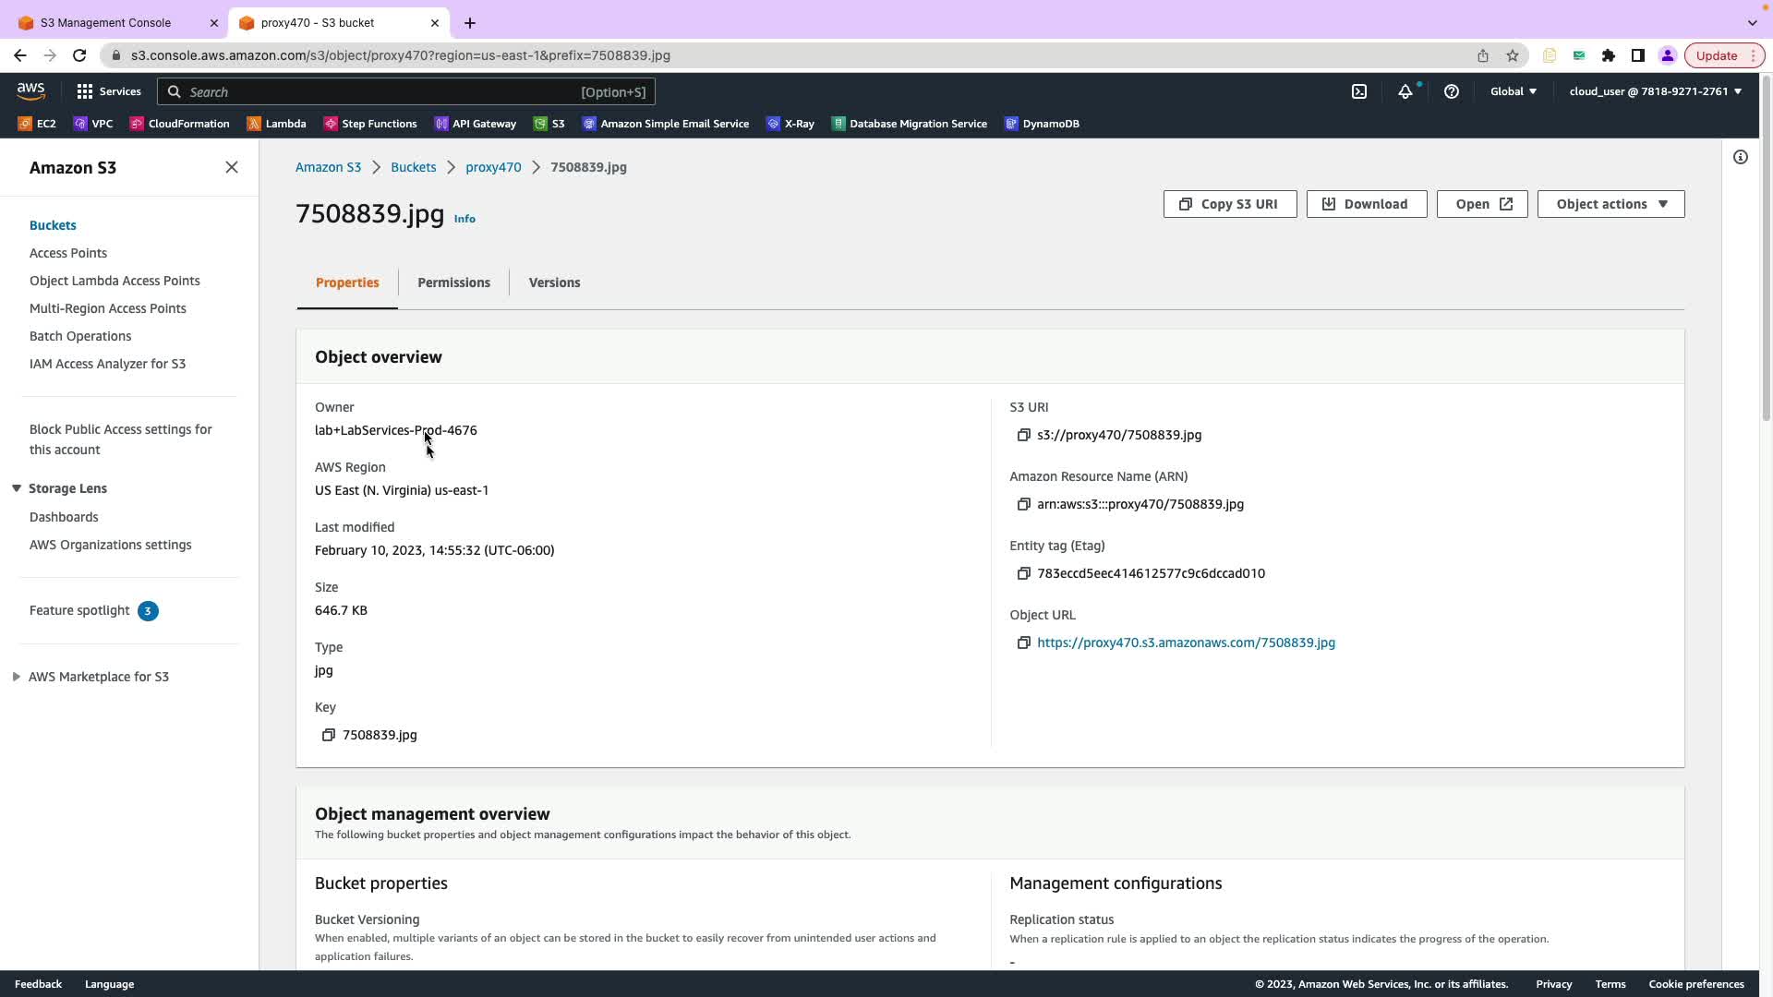Switch to the Versions tab

[x=554, y=282]
